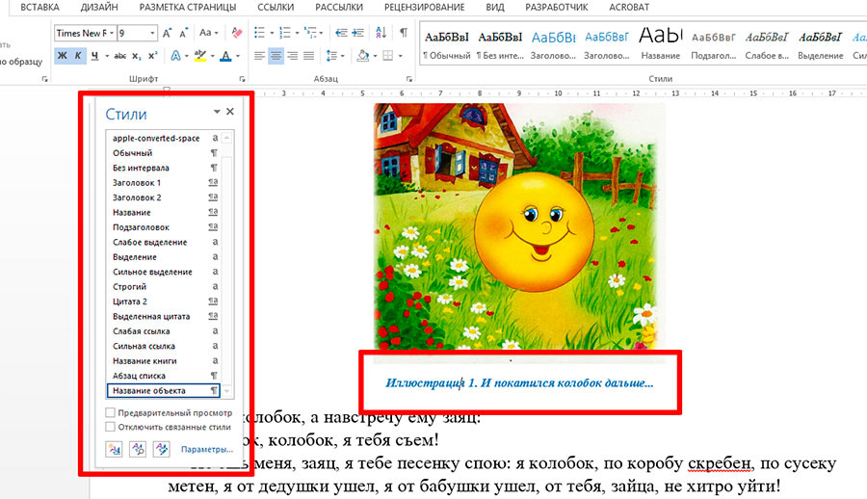Expand the font size dropdown
The height and width of the screenshot is (499, 867).
click(x=152, y=33)
